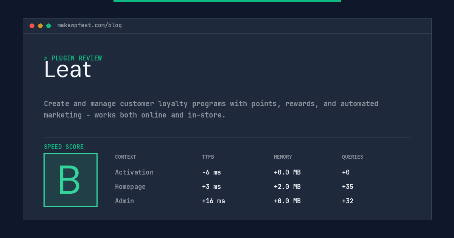Click the red close dot
This screenshot has width=454, height=238.
click(x=32, y=26)
